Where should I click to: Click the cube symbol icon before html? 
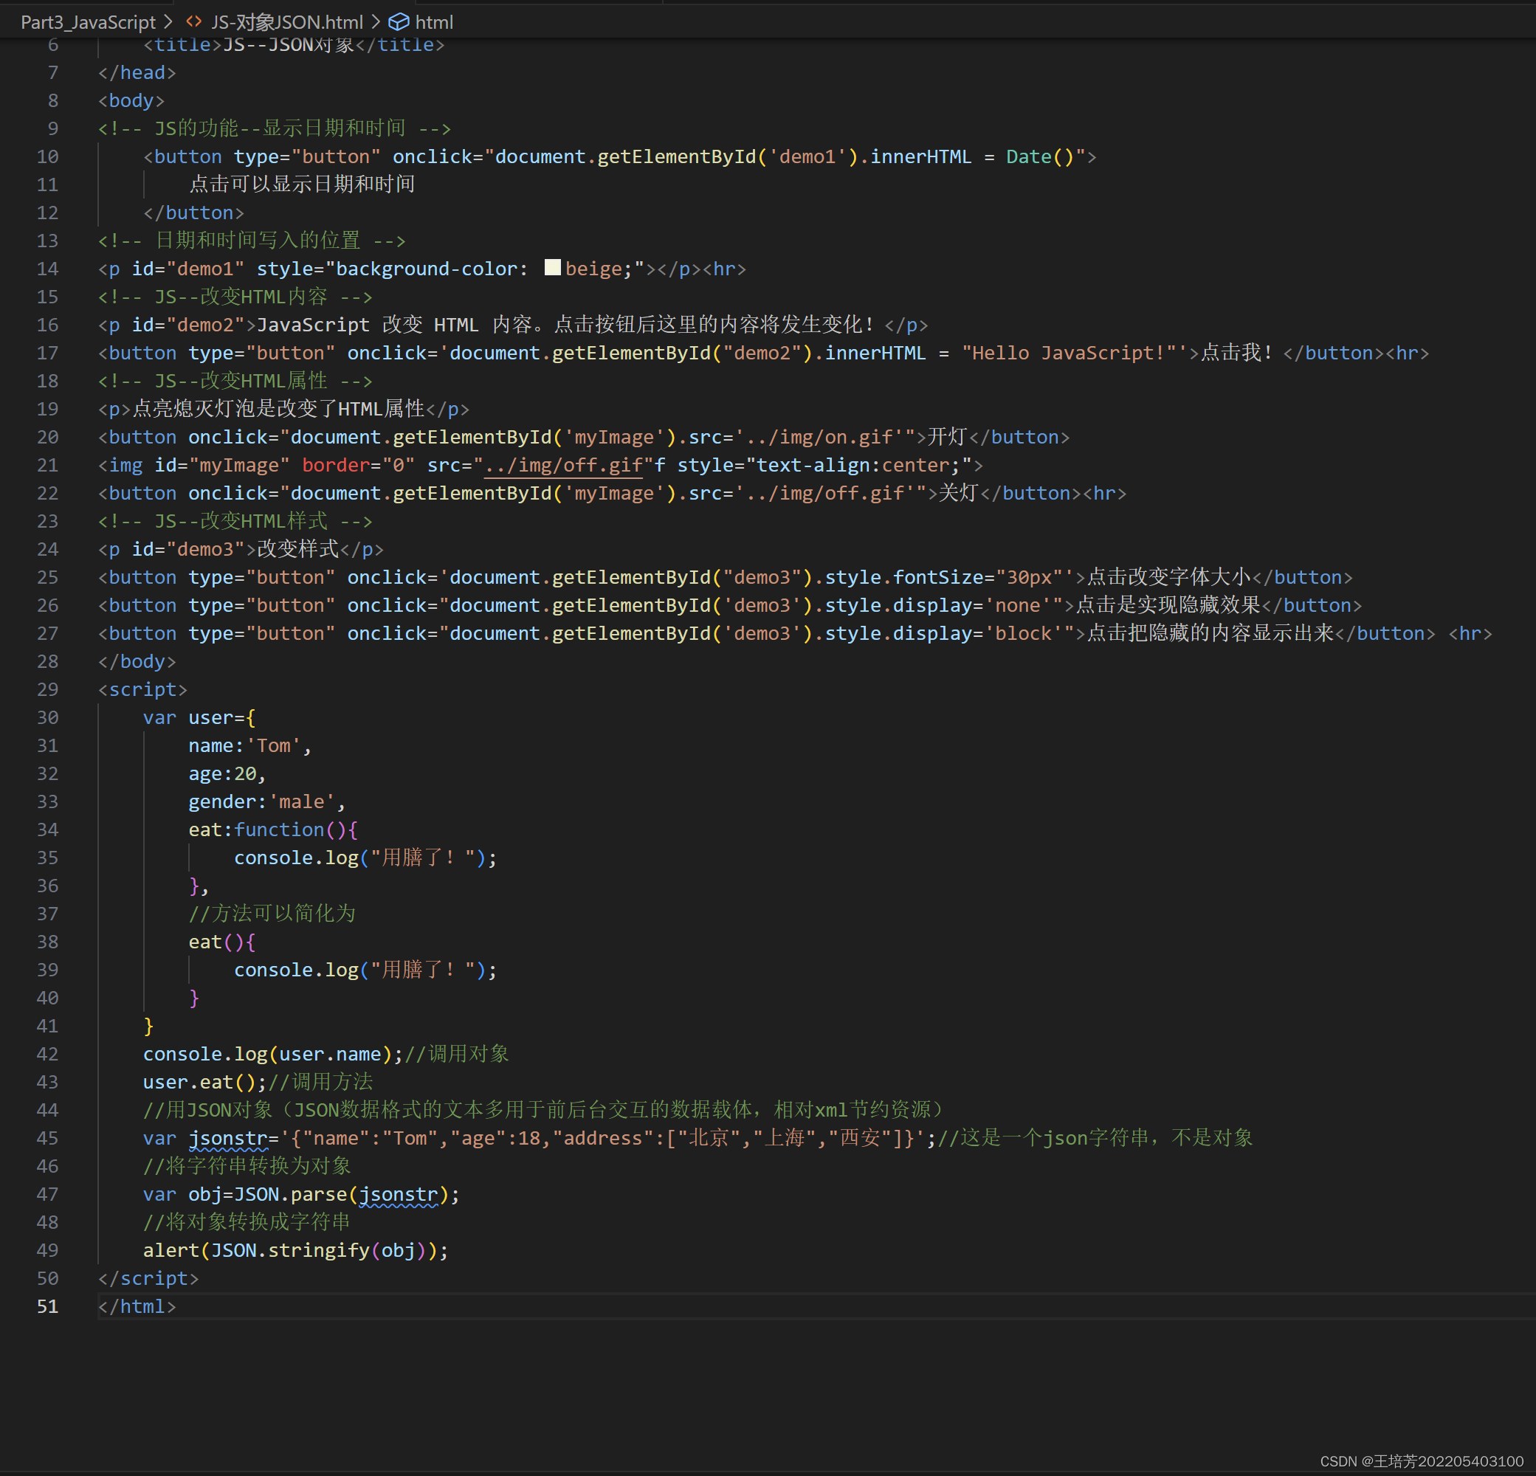399,22
